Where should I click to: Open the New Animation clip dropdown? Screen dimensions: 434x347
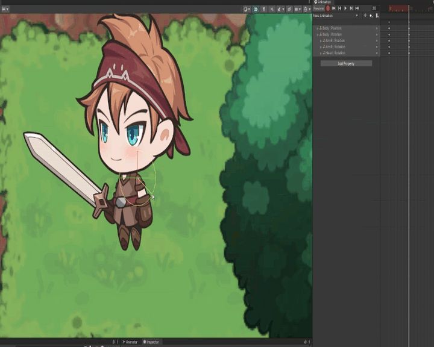tap(336, 16)
